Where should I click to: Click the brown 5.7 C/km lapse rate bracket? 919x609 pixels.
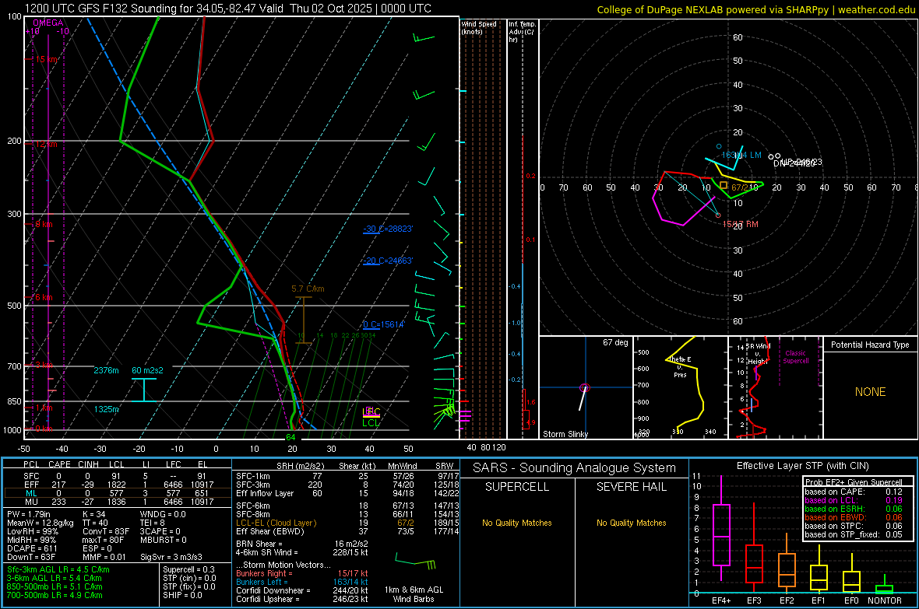(x=304, y=320)
